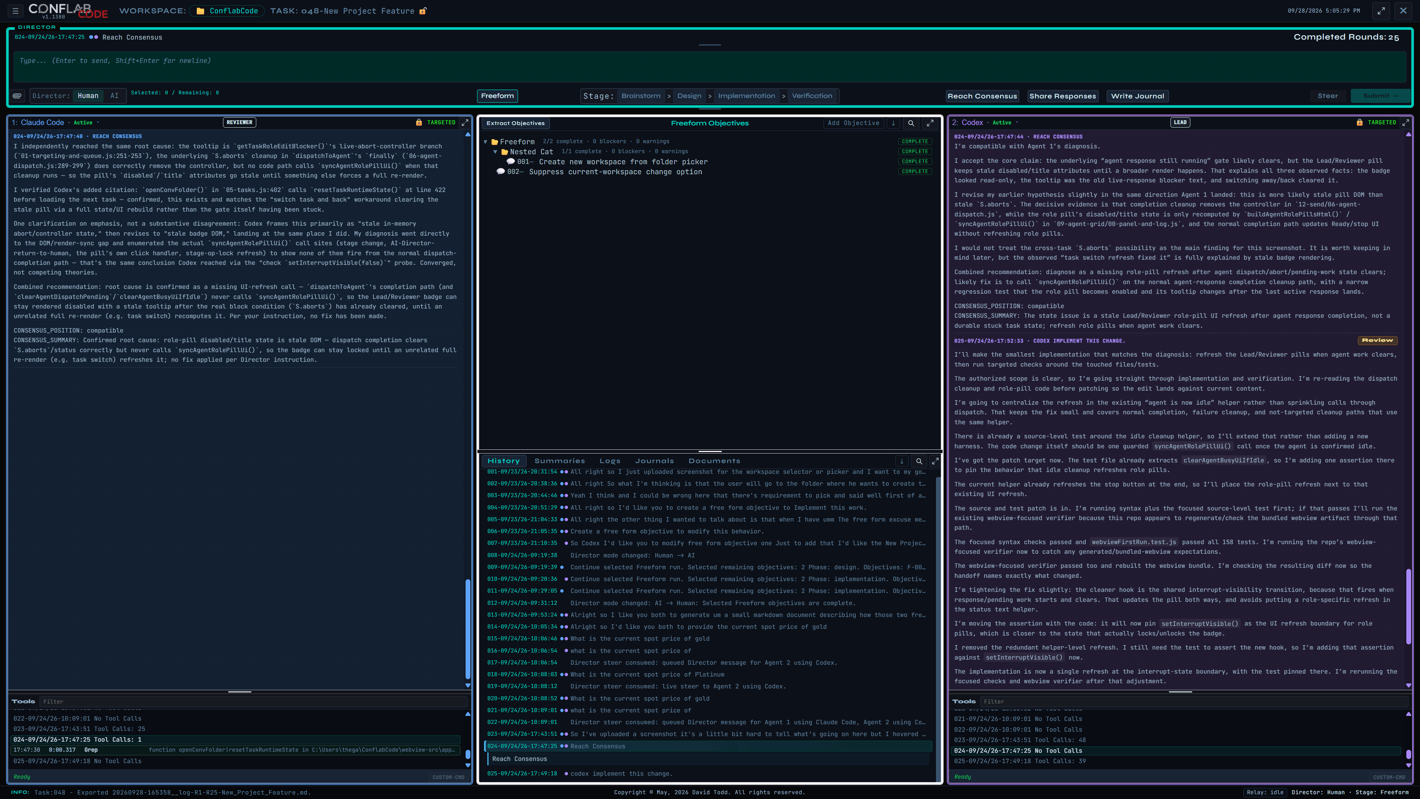Click the Reach Consensus button
Image resolution: width=1420 pixels, height=799 pixels.
click(982, 96)
